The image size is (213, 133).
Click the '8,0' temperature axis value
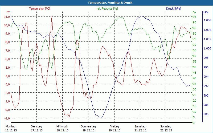[x=7, y=42]
